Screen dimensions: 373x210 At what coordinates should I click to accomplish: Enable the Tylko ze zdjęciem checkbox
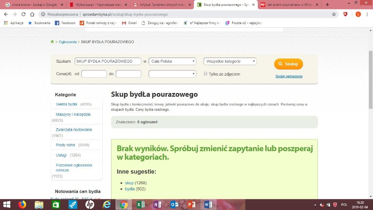pos(206,74)
